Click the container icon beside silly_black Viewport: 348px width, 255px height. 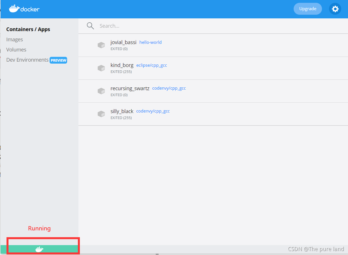point(101,114)
